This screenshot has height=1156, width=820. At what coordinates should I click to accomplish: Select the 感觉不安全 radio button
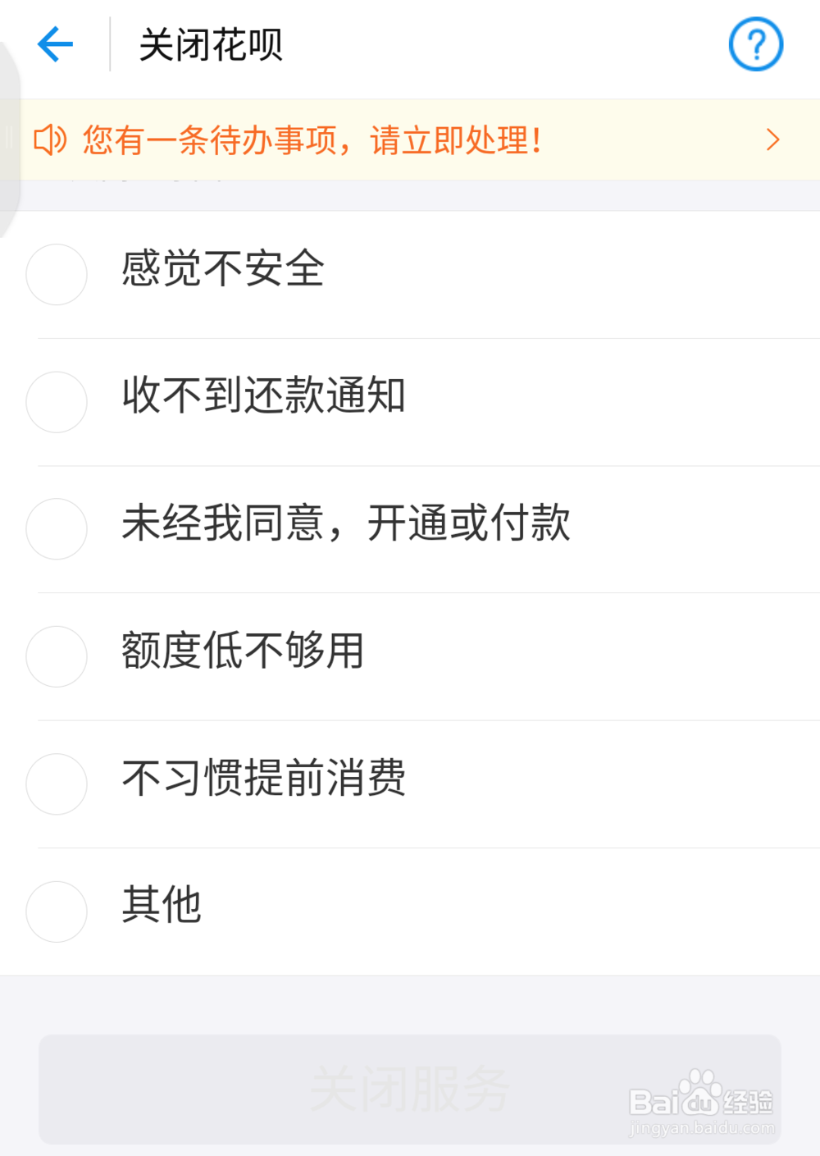[x=57, y=274]
